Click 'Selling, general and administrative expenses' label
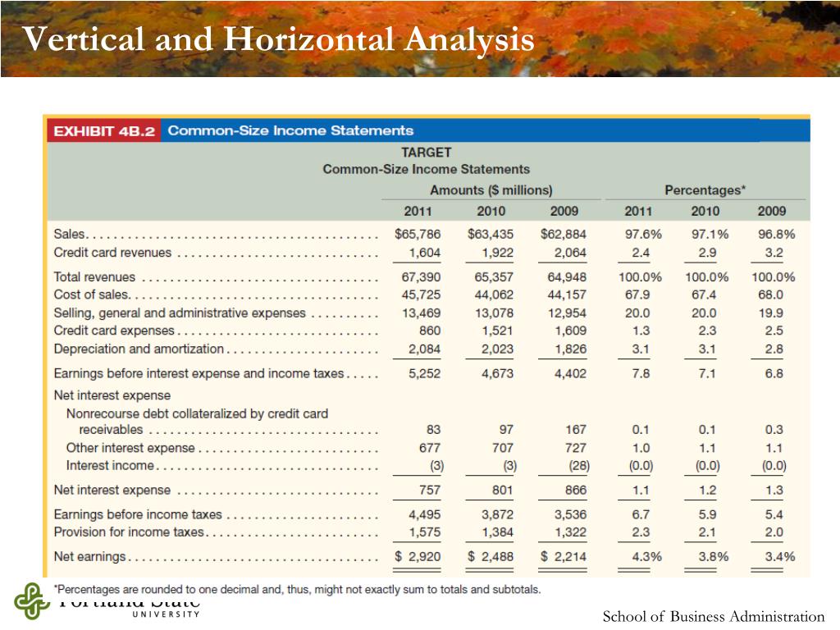 [x=180, y=313]
